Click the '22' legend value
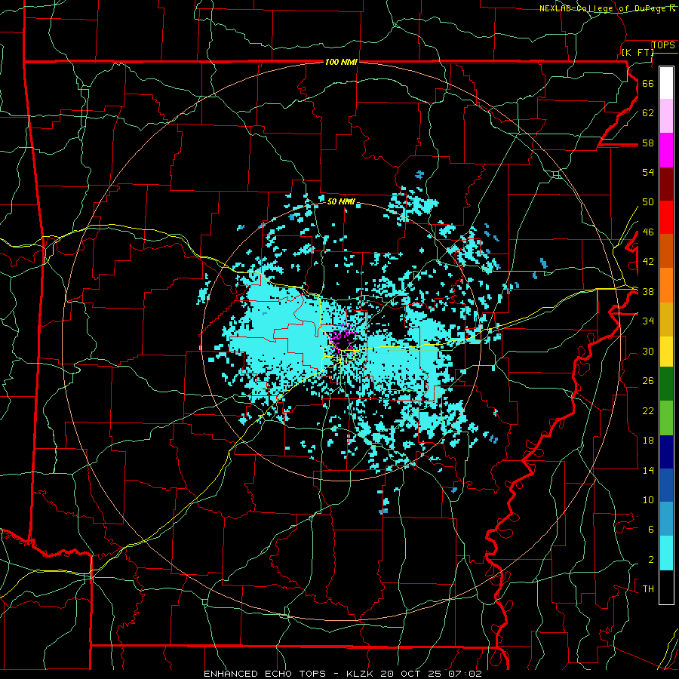 click(648, 410)
